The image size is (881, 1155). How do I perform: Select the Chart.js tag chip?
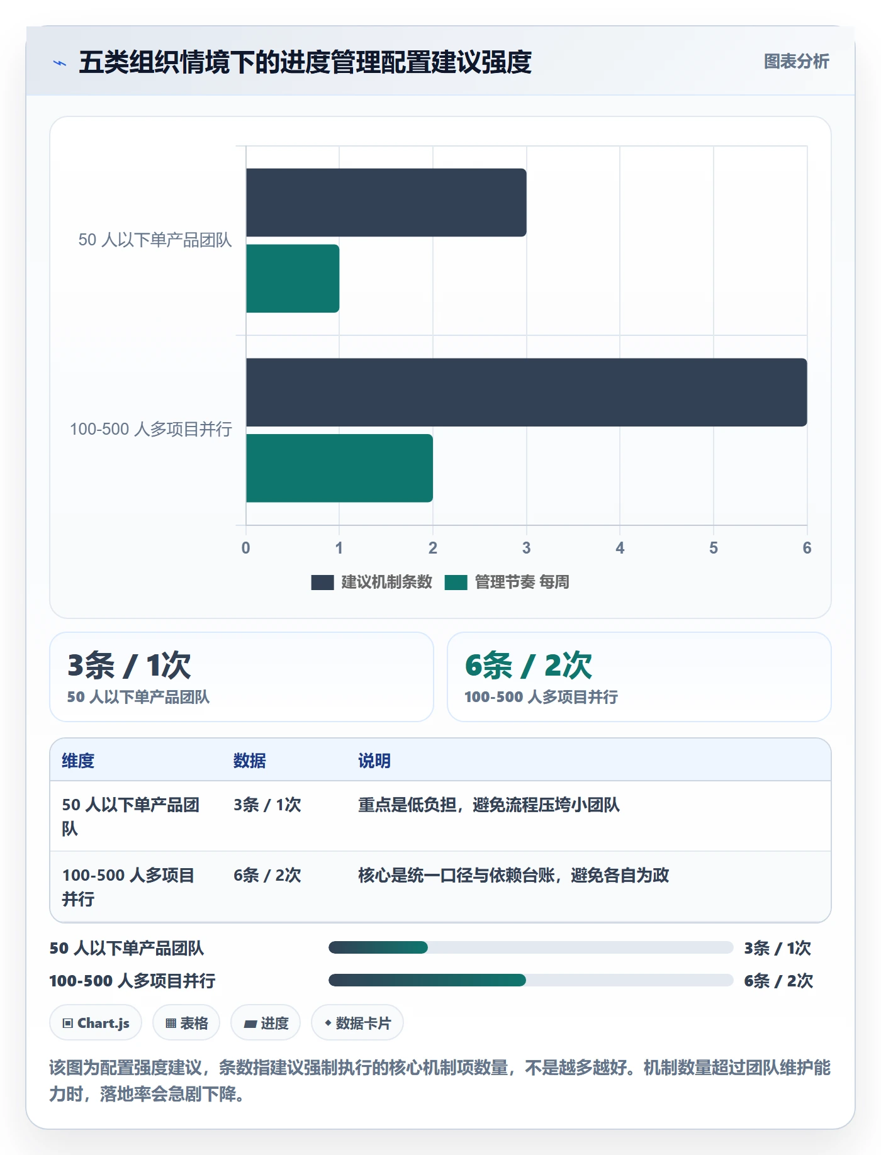pyautogui.click(x=96, y=1023)
